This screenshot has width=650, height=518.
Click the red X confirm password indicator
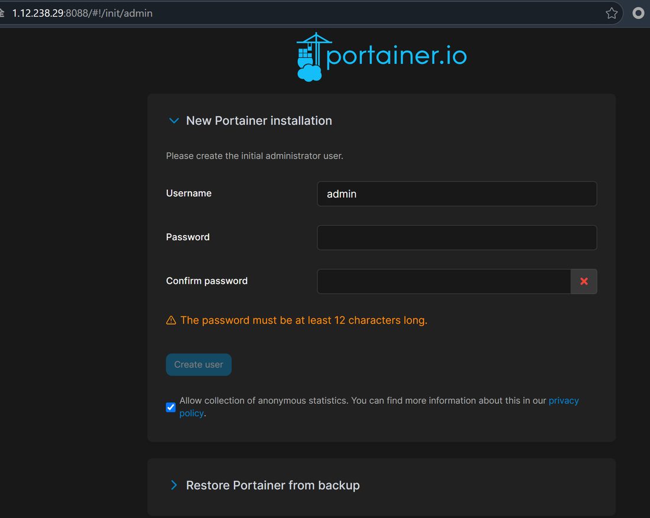(x=584, y=281)
